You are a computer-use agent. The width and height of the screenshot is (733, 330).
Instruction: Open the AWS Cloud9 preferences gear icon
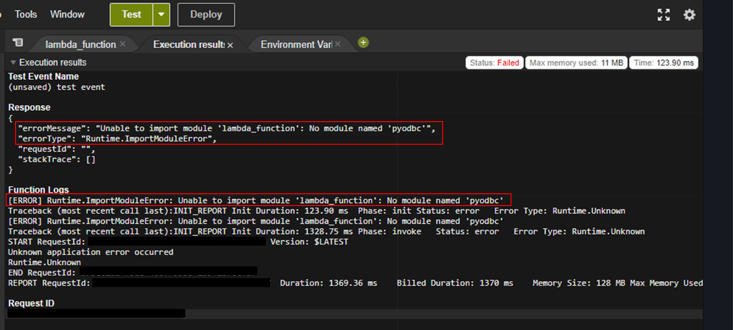689,15
